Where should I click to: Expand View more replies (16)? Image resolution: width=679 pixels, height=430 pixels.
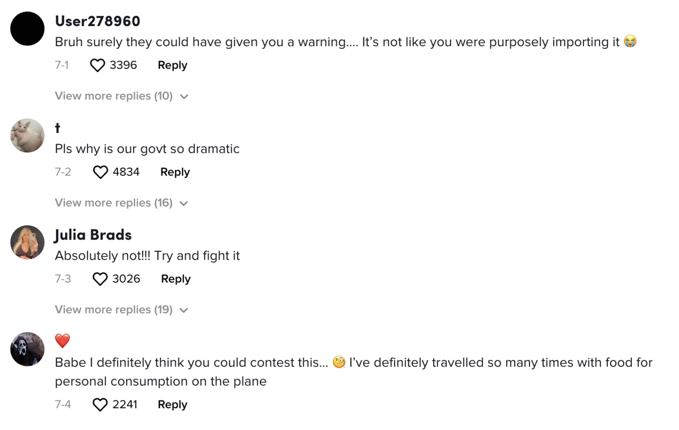click(x=121, y=203)
